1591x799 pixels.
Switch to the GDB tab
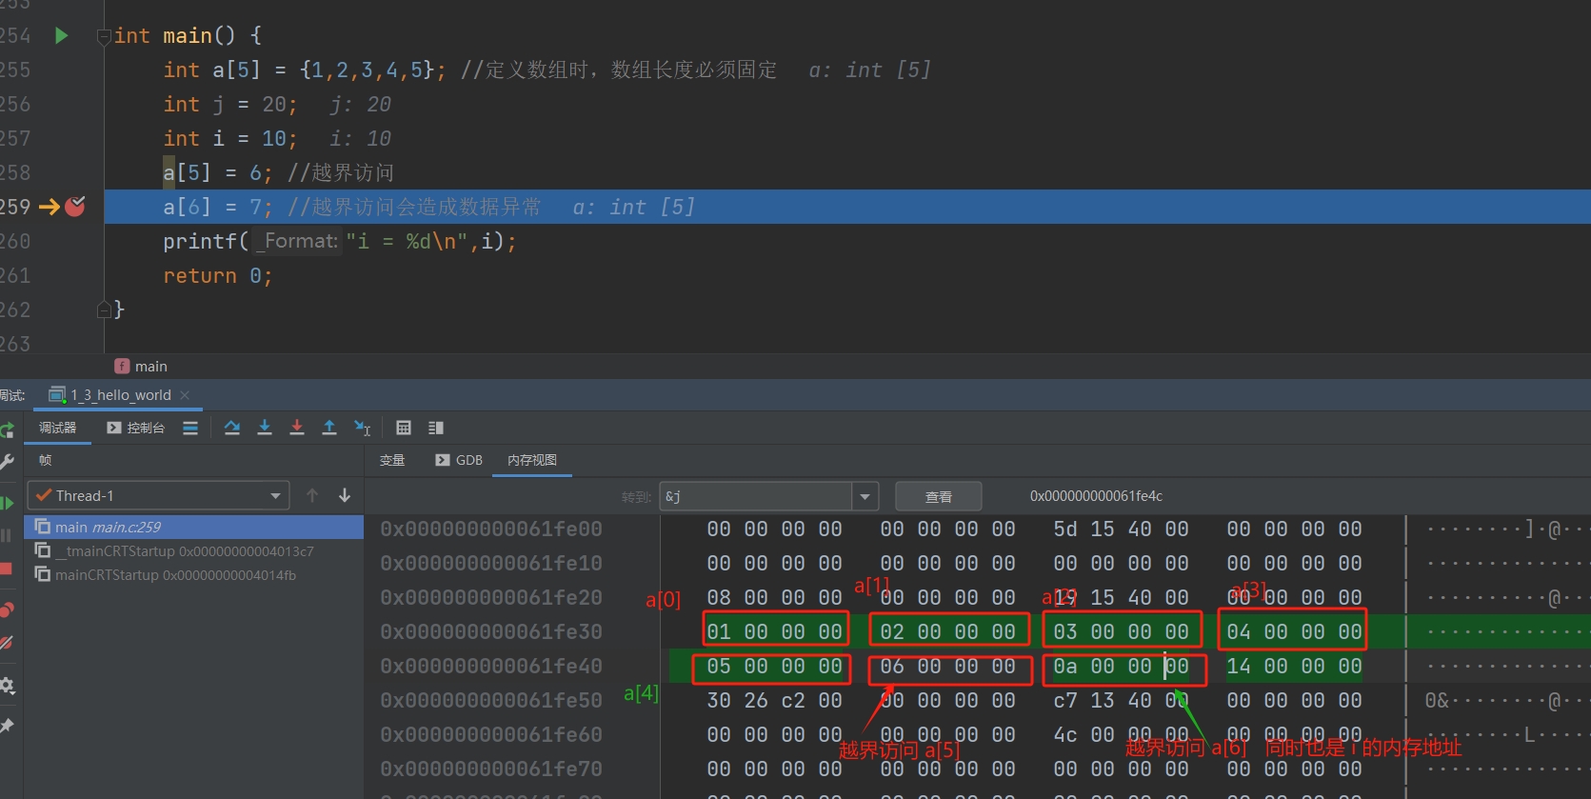point(459,460)
